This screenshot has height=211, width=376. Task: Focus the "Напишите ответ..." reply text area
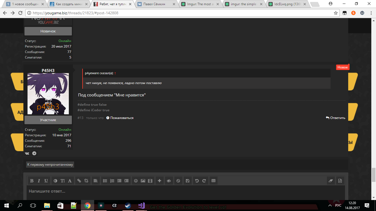tap(186, 193)
